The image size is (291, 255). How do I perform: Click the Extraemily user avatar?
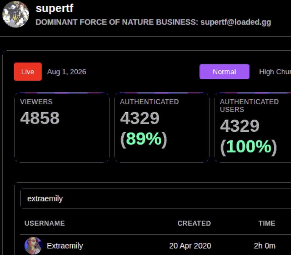pos(33,246)
